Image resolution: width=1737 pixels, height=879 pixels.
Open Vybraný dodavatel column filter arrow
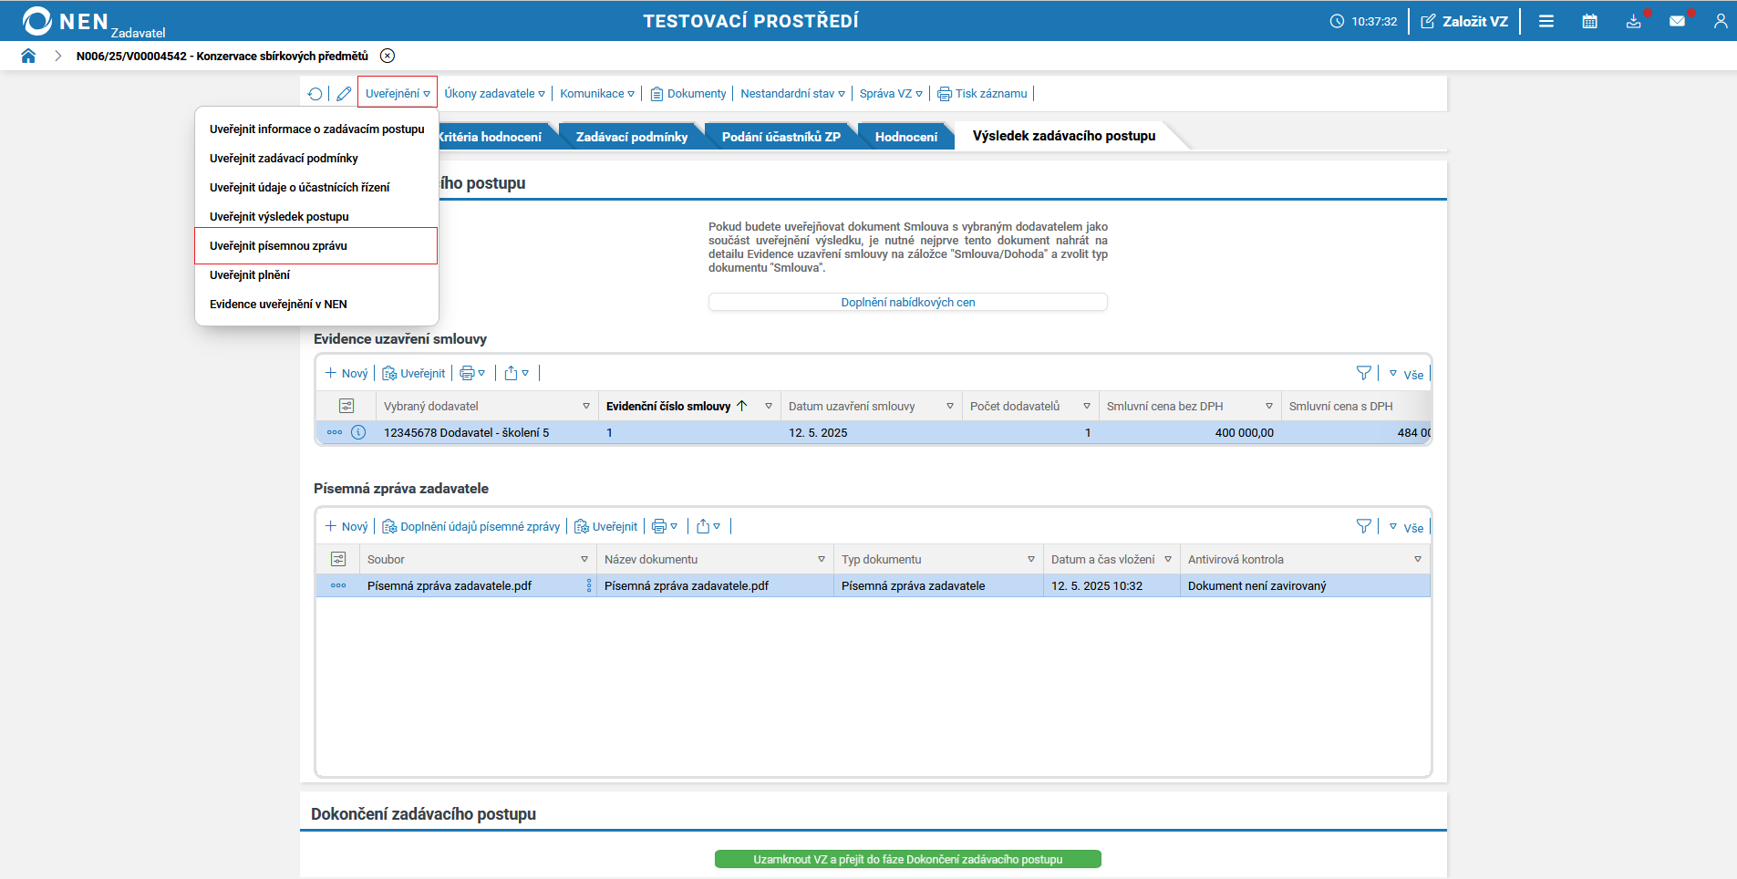585,406
